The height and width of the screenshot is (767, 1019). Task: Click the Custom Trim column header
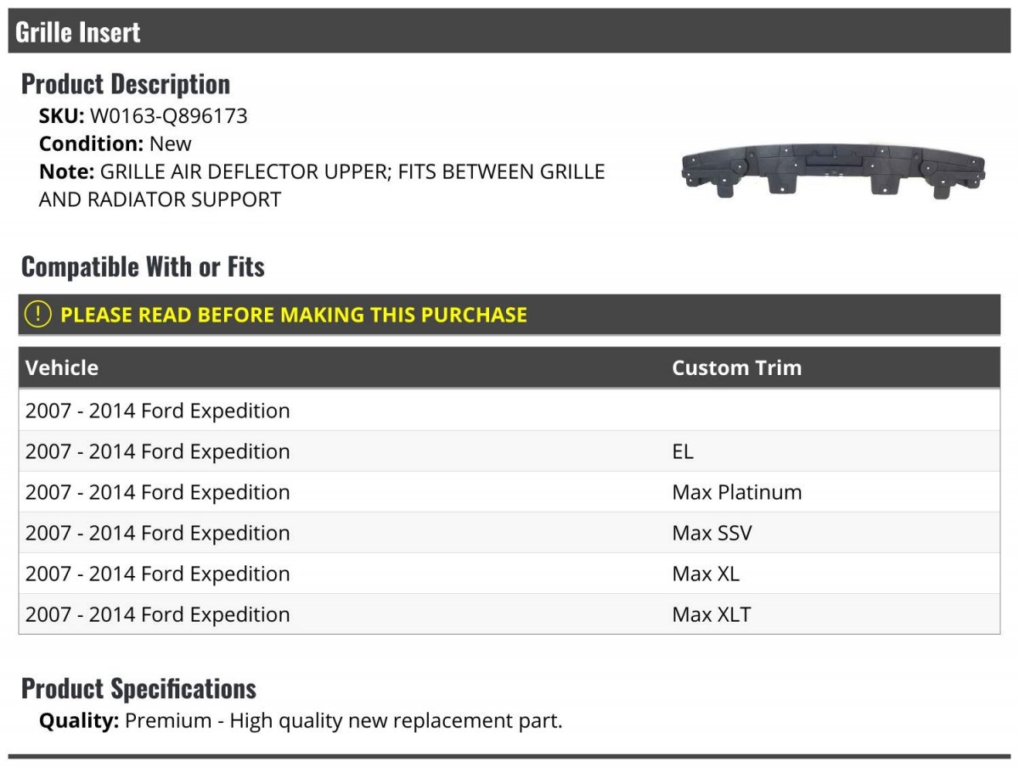coord(736,367)
